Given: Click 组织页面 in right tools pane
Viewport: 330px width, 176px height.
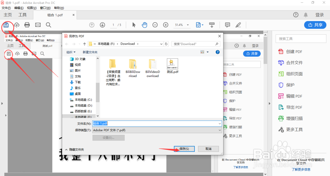Looking at the screenshot, I should click(290, 74).
